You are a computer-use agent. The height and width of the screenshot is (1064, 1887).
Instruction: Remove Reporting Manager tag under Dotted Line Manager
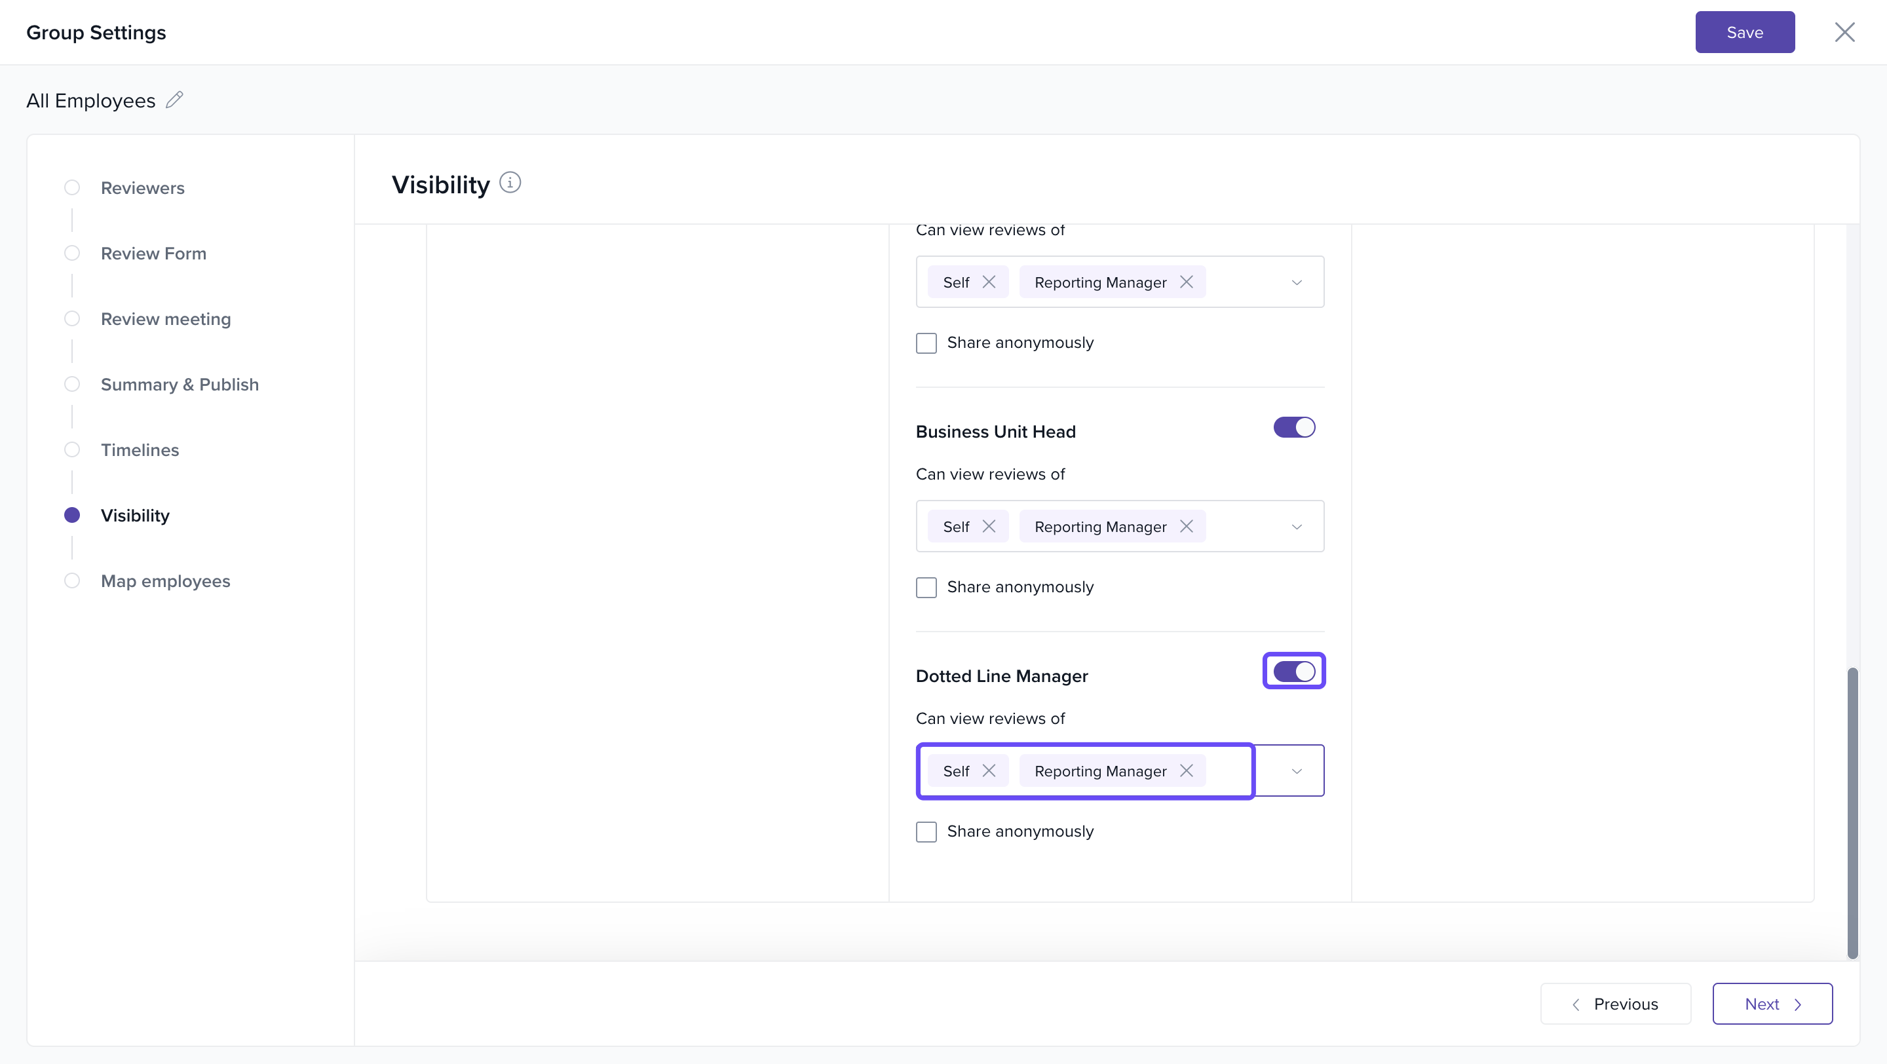[1187, 771]
